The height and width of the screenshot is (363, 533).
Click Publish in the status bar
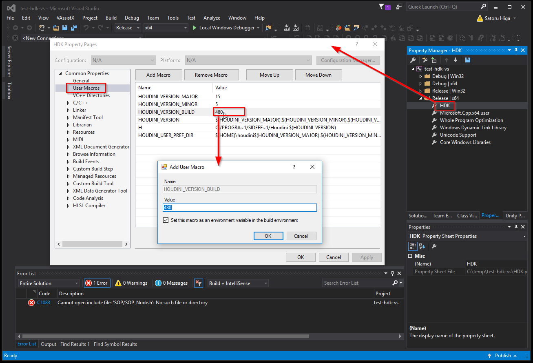(502, 356)
